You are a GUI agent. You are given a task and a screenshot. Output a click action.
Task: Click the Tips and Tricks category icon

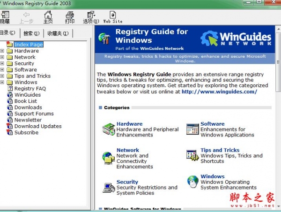click(192, 155)
